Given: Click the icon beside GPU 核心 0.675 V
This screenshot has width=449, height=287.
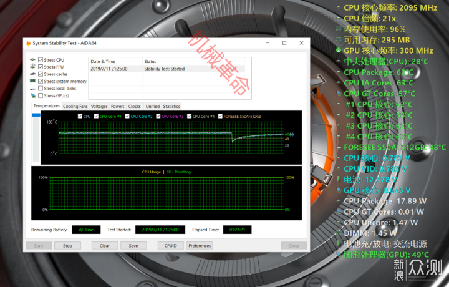Looking at the screenshot, I should tap(339, 190).
